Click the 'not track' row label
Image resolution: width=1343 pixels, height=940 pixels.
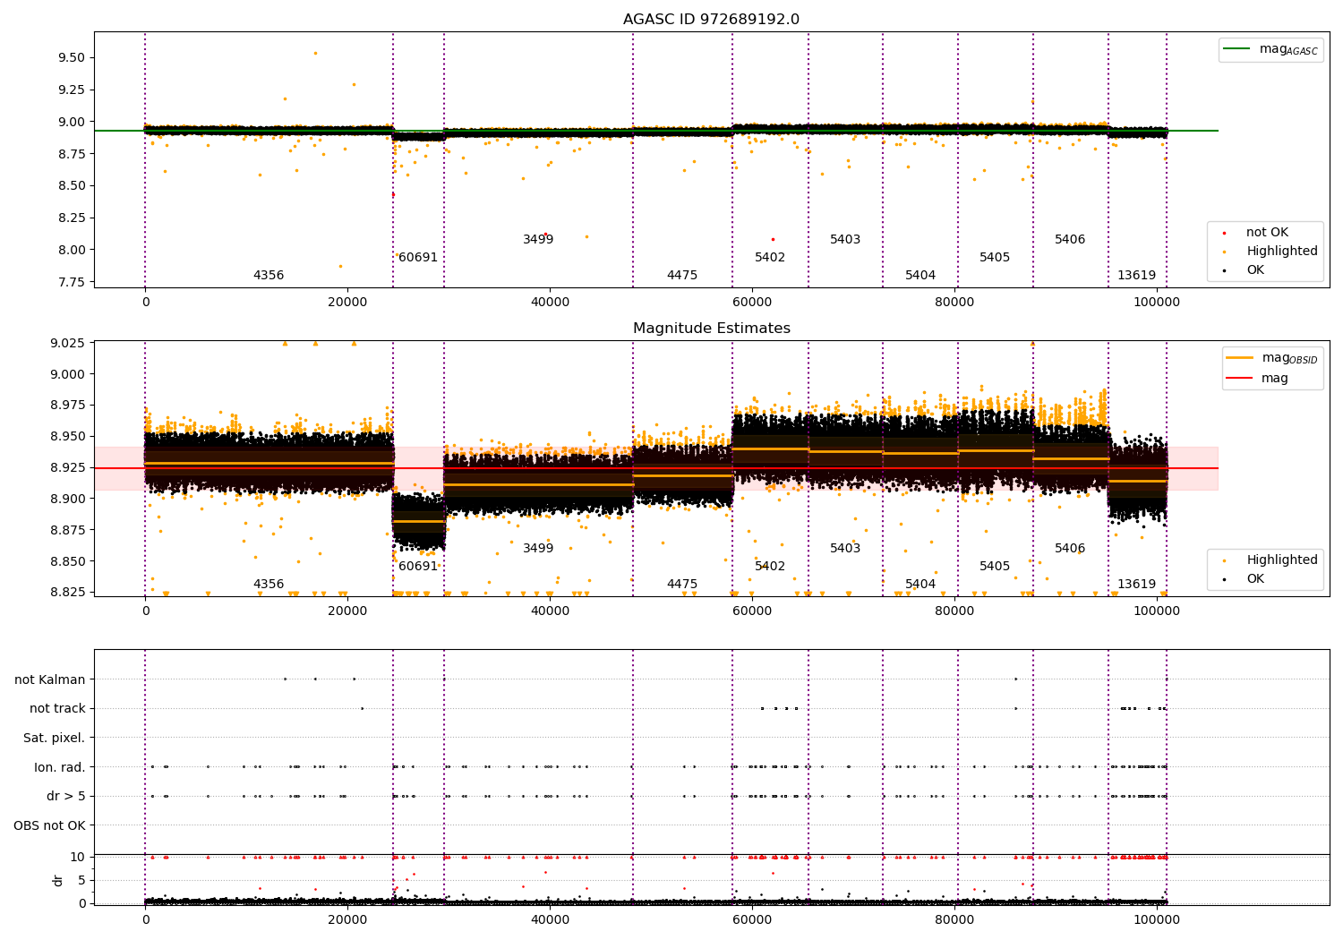[57, 708]
